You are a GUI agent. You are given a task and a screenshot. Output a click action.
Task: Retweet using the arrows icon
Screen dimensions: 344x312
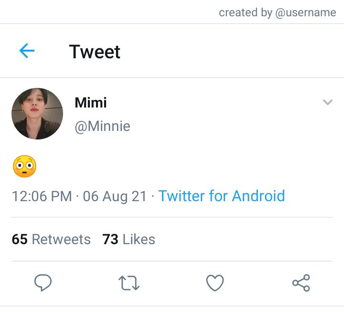tap(129, 283)
